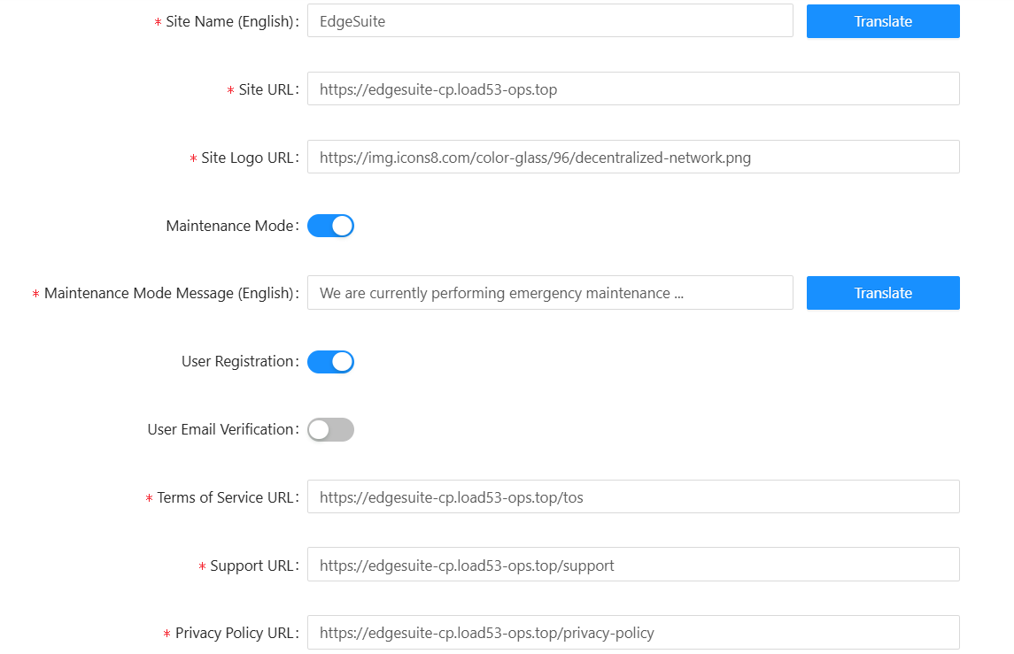Screen dimensions: 1014x654
Task: Click the "Privacy Policy URL" label text
Action: (x=234, y=633)
